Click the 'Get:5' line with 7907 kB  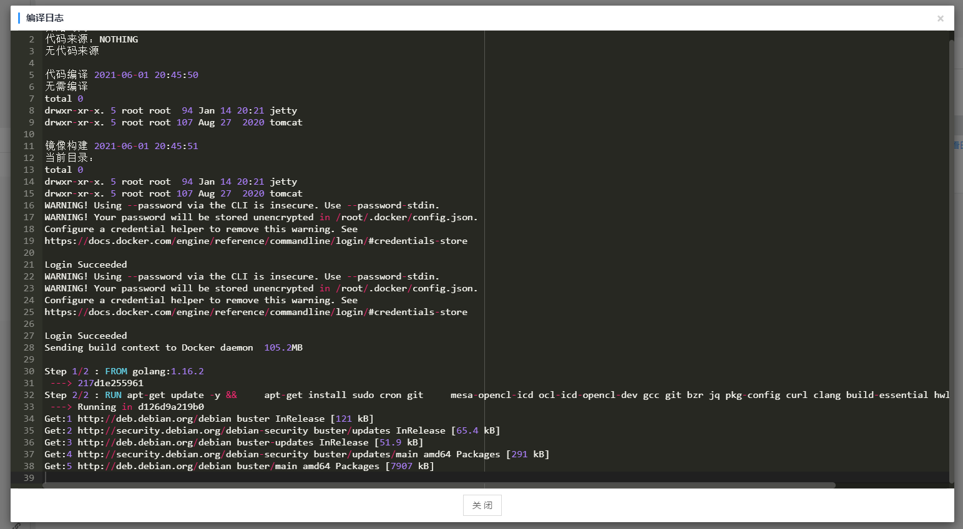(x=239, y=466)
